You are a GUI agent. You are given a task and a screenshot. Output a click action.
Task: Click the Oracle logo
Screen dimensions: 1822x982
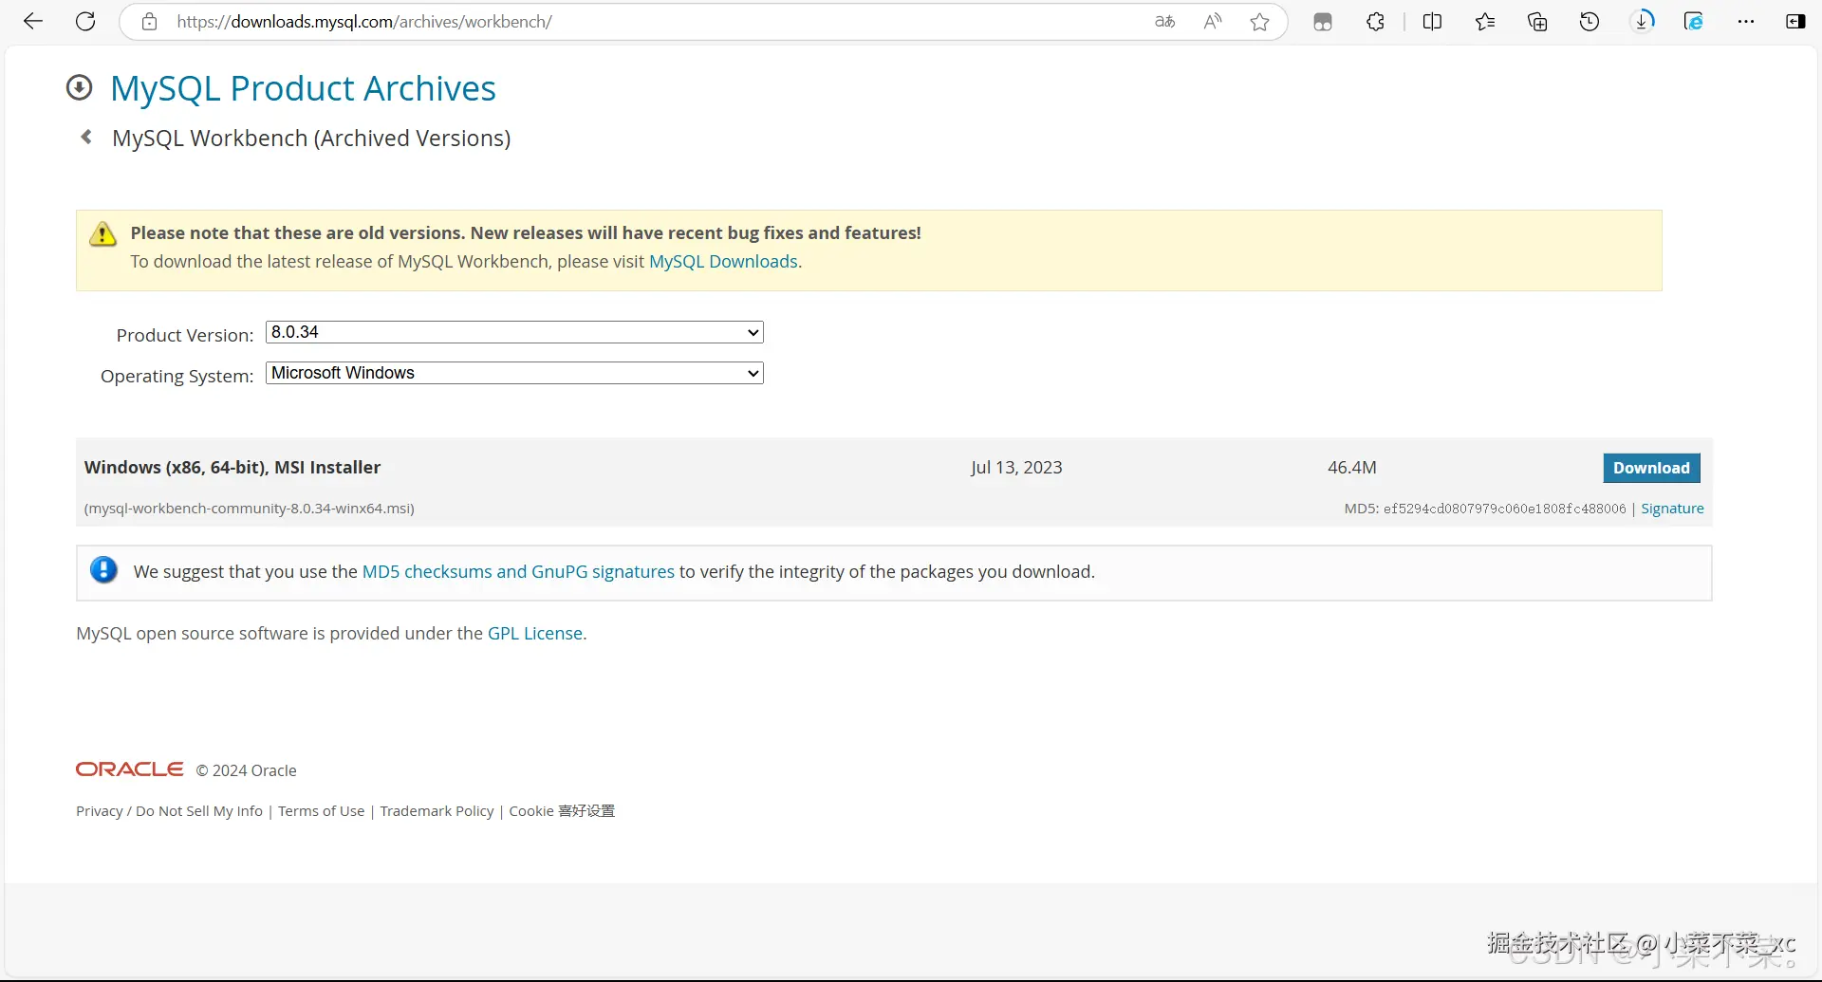point(130,769)
